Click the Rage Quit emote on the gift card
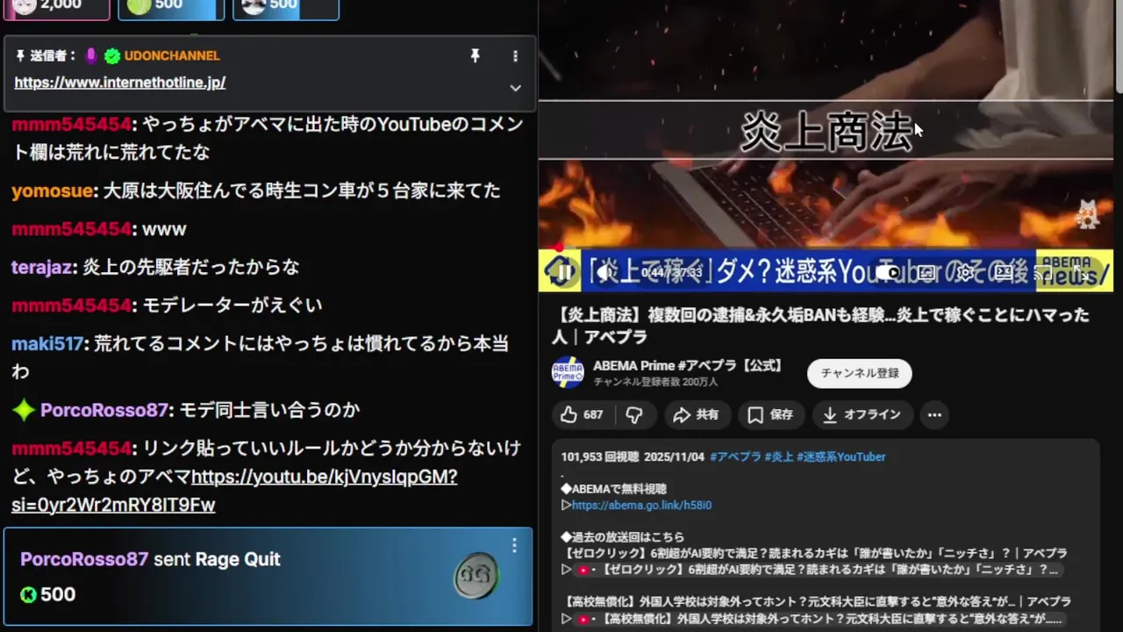1123x632 pixels. pos(476,577)
